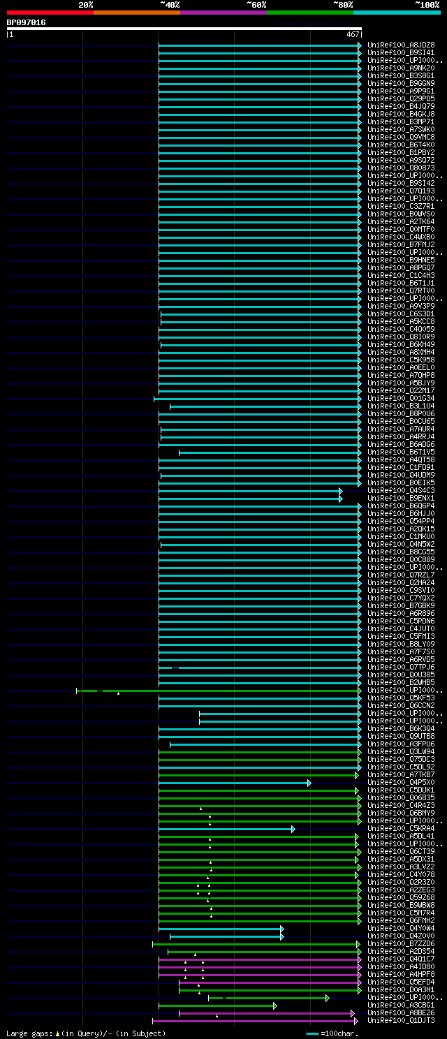Open hit UniRef100_B9GGN9
This screenshot has width=447, height=1039.
click(x=401, y=83)
